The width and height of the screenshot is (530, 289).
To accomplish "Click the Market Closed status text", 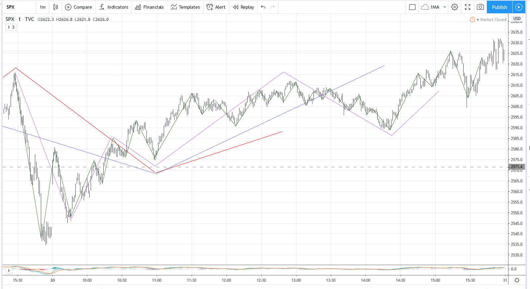I will click(x=493, y=20).
